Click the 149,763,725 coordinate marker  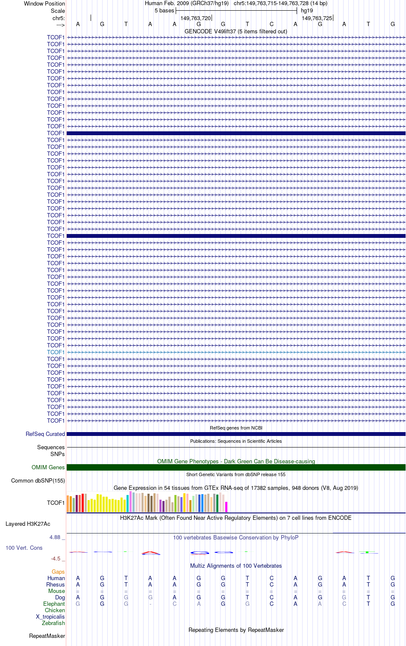pos(317,18)
